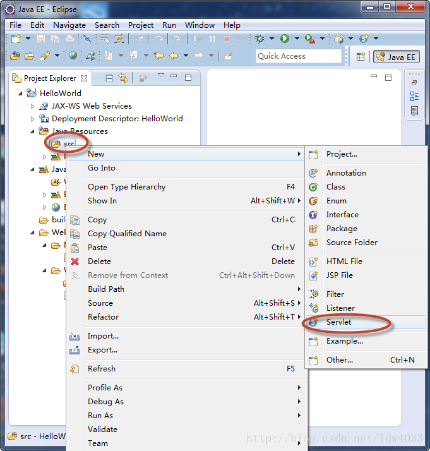This screenshot has width=430, height=451.
Task: Click the Run Last Tool icon
Action: click(x=310, y=39)
